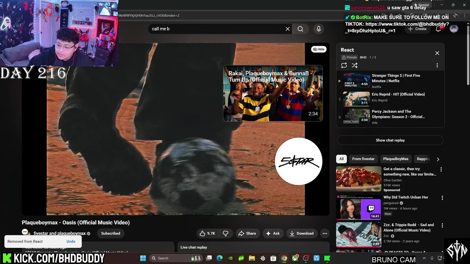Viewport: 470px width, 264px height.
Task: Open fivestar and plaqueboymax channel link
Action: (x=59, y=234)
